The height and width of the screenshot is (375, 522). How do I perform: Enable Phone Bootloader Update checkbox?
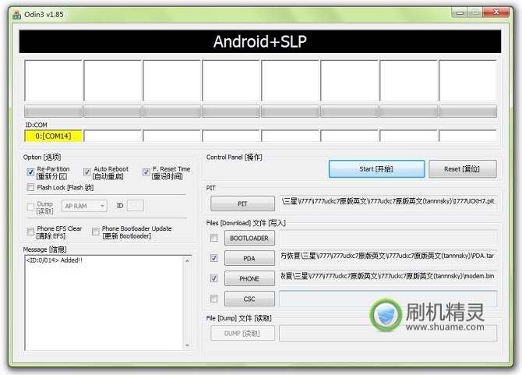(x=96, y=232)
